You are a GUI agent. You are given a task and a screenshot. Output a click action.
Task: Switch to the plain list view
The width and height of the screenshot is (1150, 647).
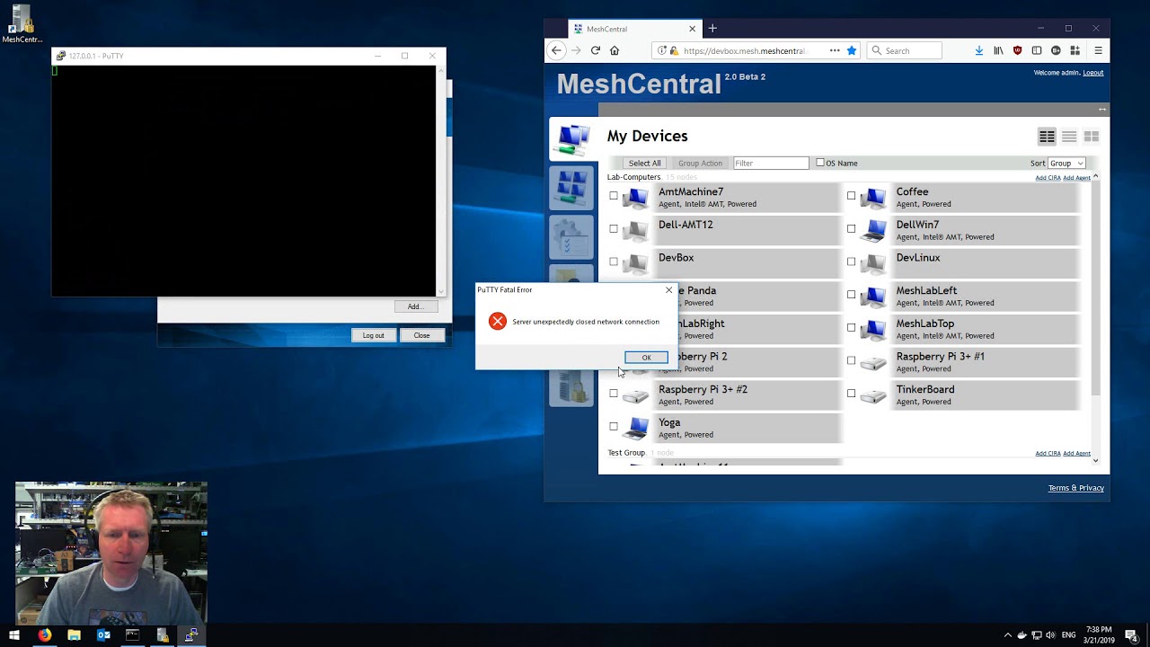pos(1069,137)
